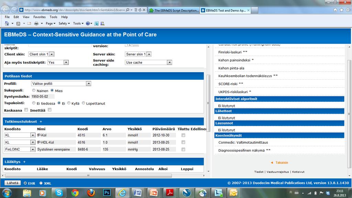352x198 pixels.
Task: Open Favorites with the star icon
Action: 341,10
